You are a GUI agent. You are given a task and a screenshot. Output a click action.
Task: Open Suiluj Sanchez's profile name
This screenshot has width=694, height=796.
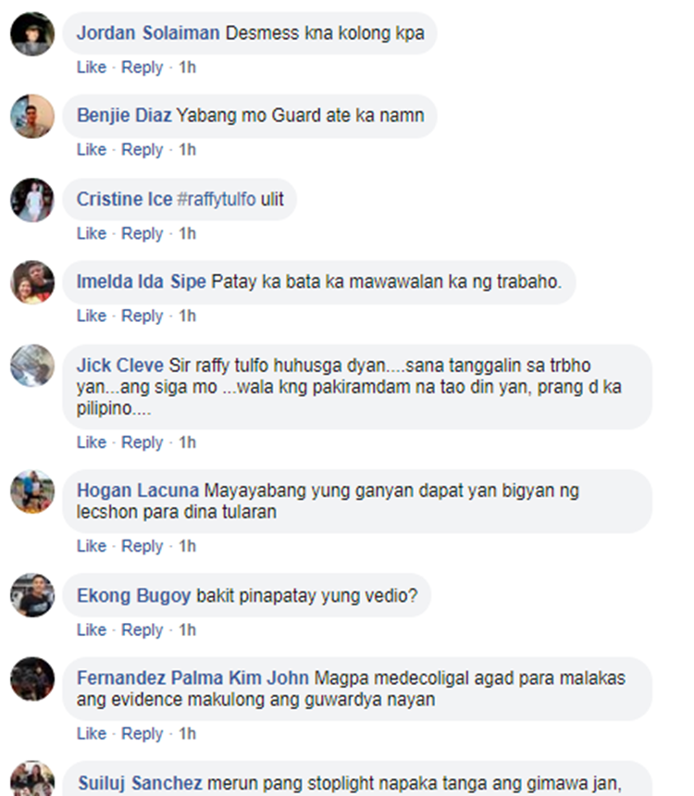point(140,783)
